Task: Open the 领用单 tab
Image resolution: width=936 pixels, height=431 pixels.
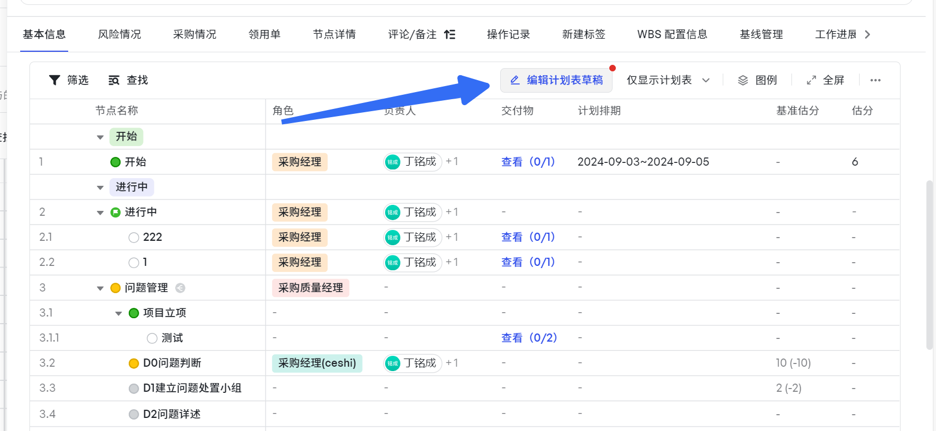Action: click(265, 34)
